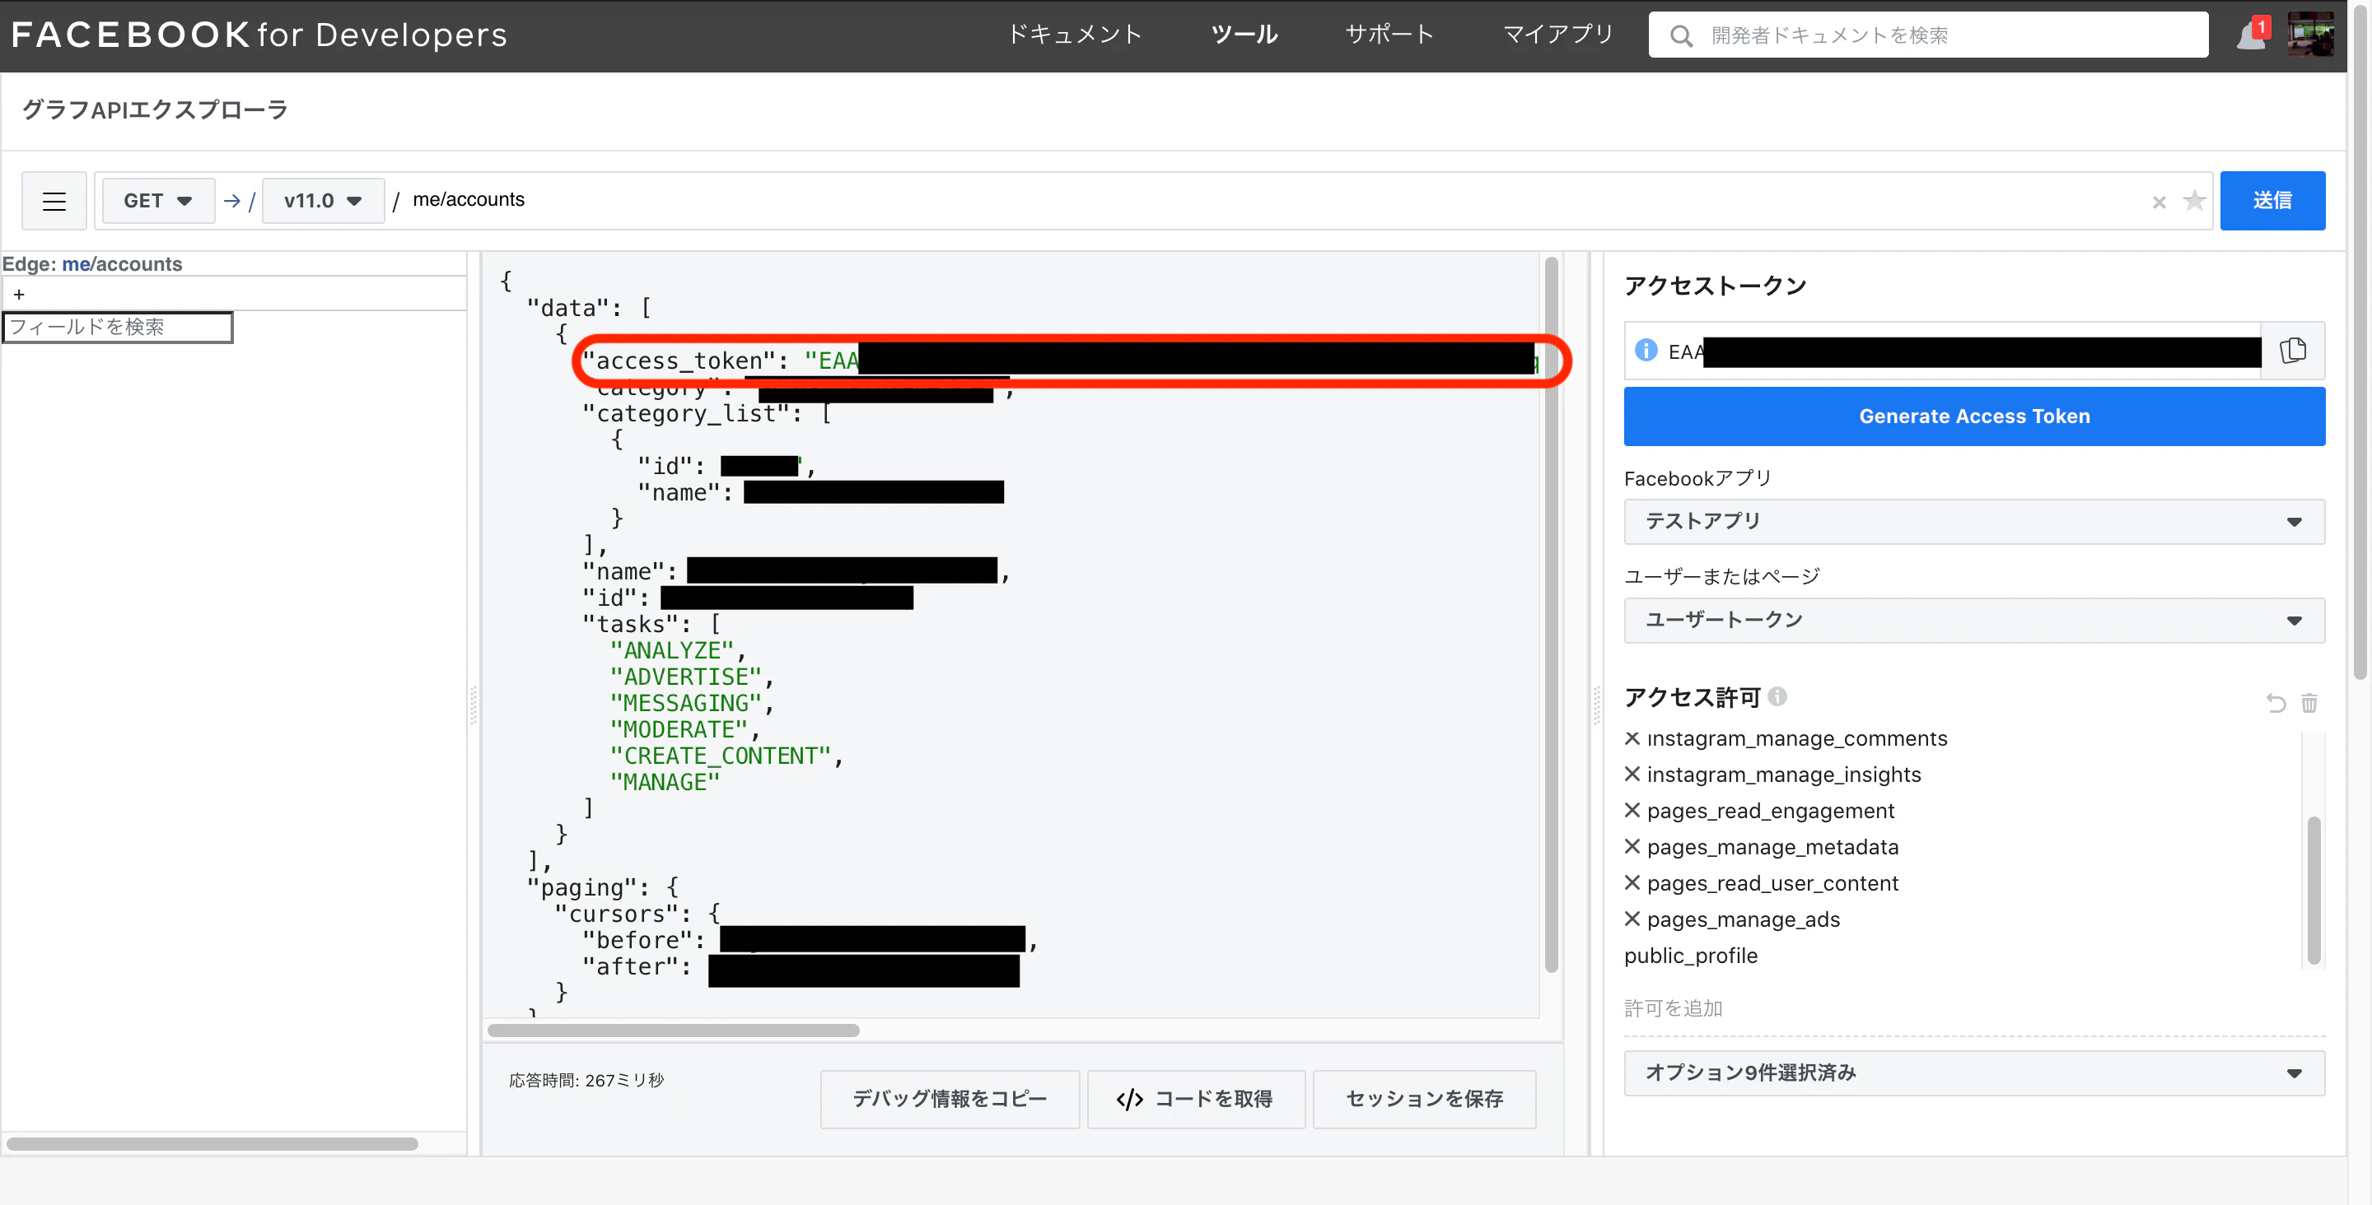Viewport: 2372px width, 1205px height.
Task: Remove the instagram_manage_comments permission
Action: (x=1632, y=738)
